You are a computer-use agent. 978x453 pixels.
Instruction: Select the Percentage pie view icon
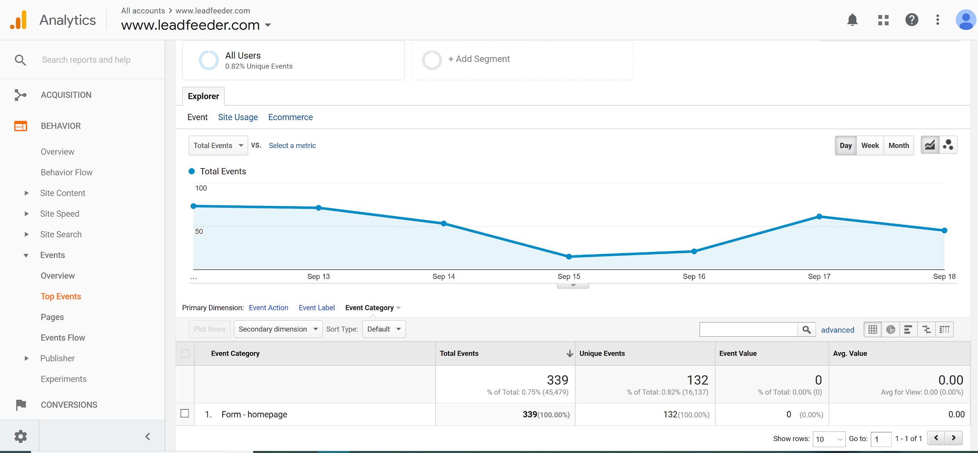[891, 329]
